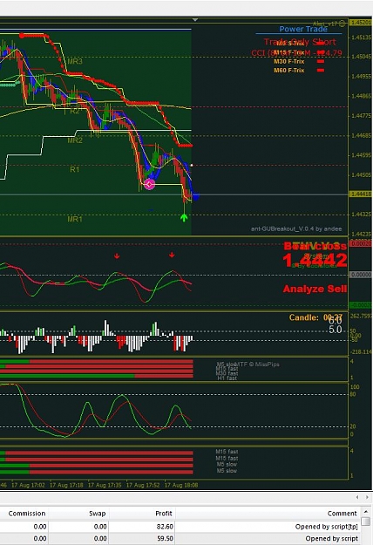The image size is (373, 545).
Task: Click the '17 Aug 17:35' time axis label
Action: pyautogui.click(x=105, y=485)
